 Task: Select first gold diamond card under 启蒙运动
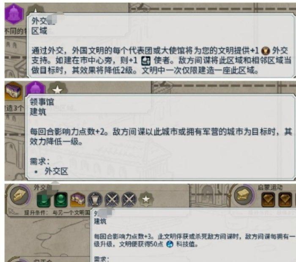click(268, 199)
